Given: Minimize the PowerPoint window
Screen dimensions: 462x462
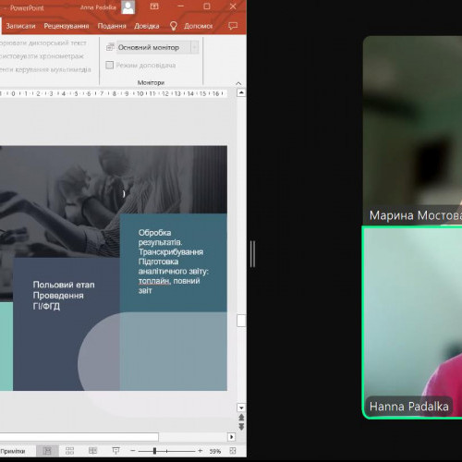Looking at the screenshot, I should tap(181, 6).
